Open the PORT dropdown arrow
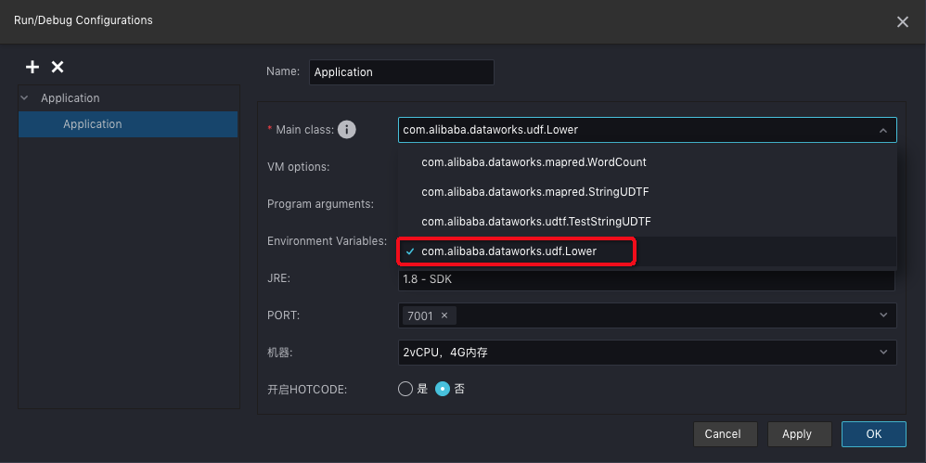 882,315
